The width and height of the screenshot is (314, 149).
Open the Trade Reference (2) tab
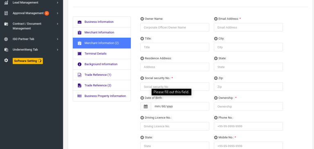102,86
